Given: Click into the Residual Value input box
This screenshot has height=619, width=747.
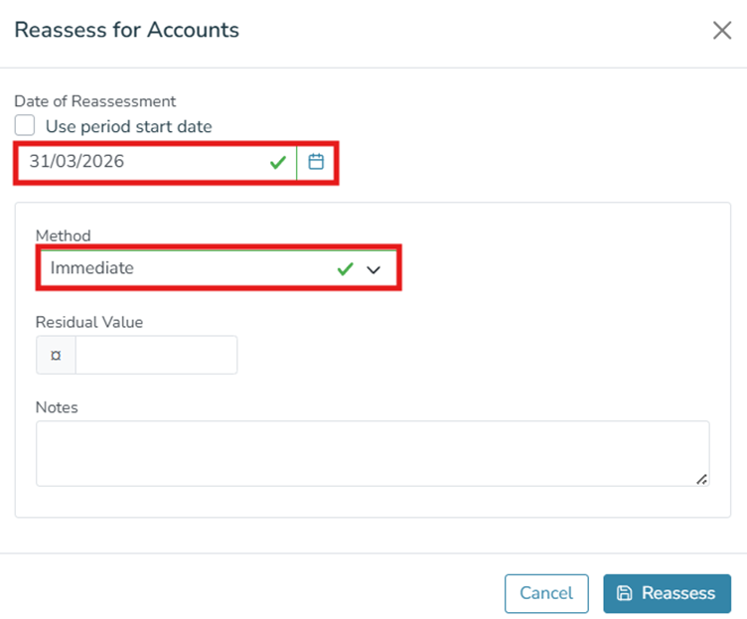Looking at the screenshot, I should click(156, 355).
